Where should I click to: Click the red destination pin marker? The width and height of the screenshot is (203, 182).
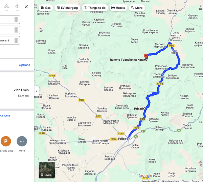tap(146, 56)
